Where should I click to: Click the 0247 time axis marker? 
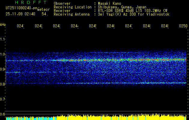(129, 26)
